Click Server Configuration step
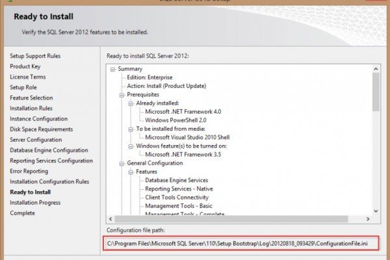This screenshot has width=390, height=260. [36, 140]
